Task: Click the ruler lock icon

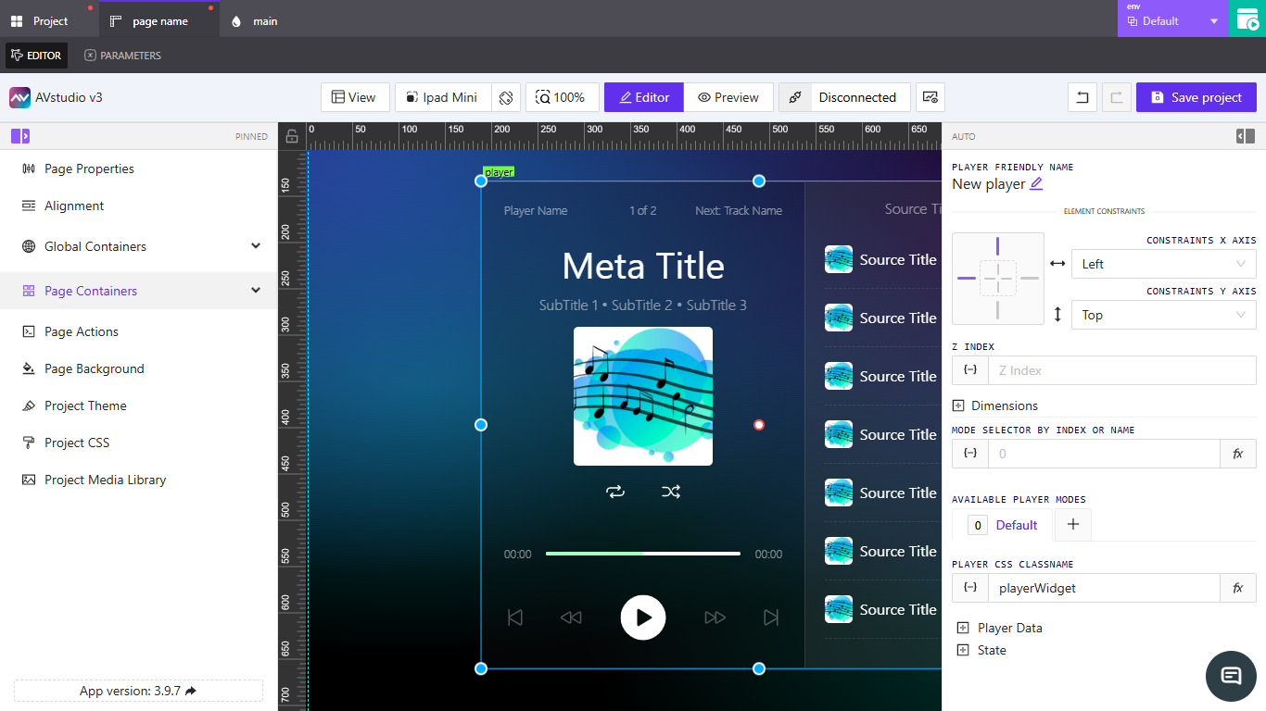Action: (292, 137)
